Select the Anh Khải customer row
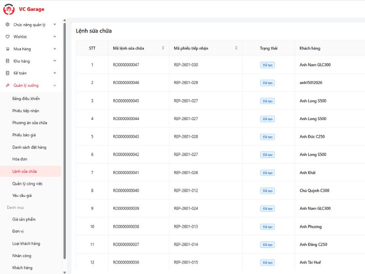The width and height of the screenshot is (365, 274). (x=308, y=173)
